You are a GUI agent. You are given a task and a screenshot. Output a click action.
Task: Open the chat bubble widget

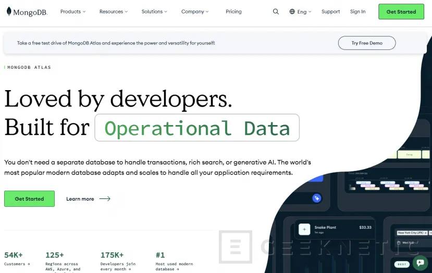[x=420, y=263]
